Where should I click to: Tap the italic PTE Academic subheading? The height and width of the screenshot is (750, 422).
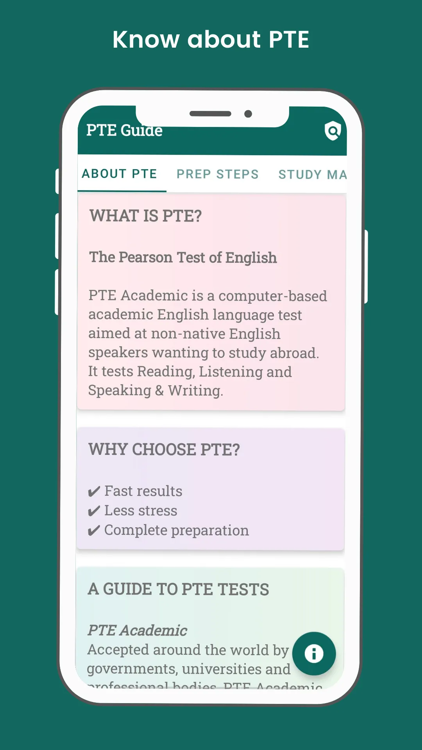[137, 630]
